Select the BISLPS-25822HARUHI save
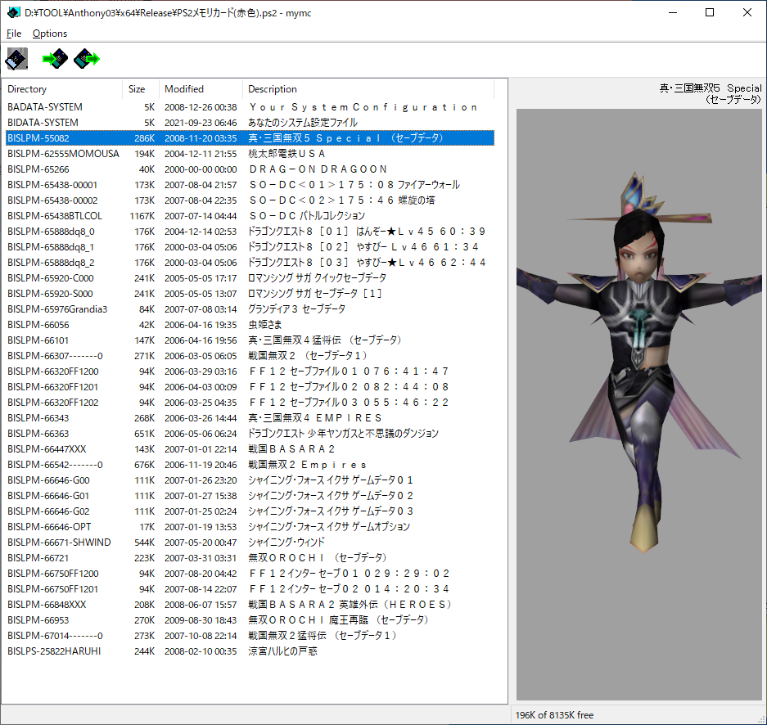Image resolution: width=767 pixels, height=725 pixels. click(x=250, y=651)
